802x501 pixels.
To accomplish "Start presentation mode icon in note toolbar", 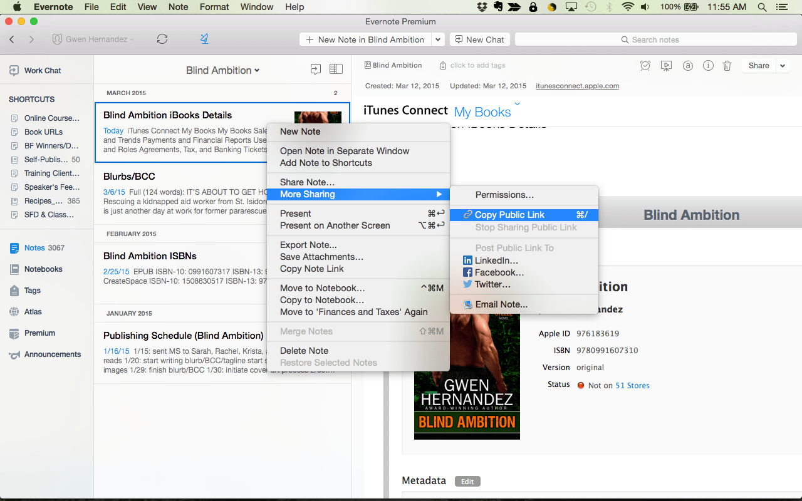I will pyautogui.click(x=666, y=66).
